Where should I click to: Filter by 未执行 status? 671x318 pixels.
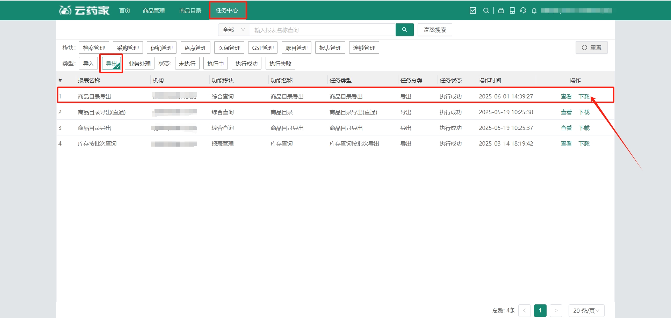[x=187, y=64]
